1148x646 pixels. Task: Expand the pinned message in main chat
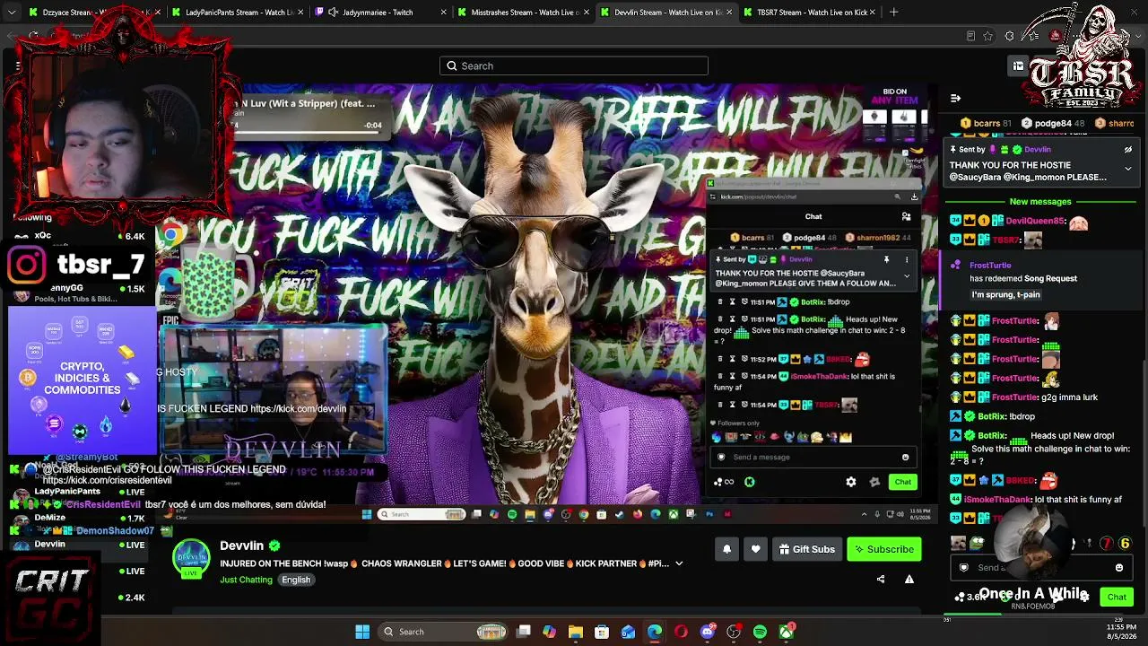coord(1128,168)
